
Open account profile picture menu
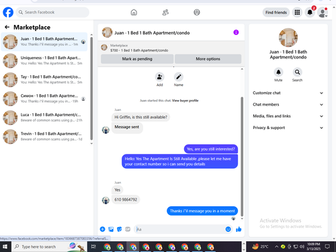[x=323, y=12]
